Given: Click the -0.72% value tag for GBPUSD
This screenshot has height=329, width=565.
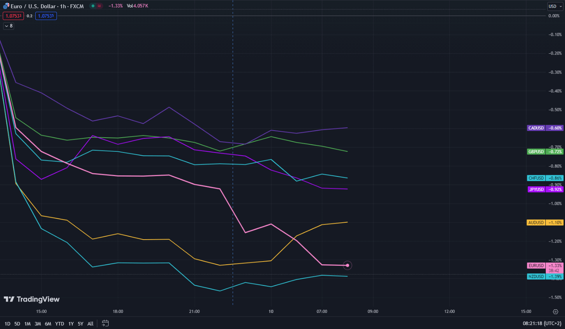Looking at the screenshot, I should [555, 151].
